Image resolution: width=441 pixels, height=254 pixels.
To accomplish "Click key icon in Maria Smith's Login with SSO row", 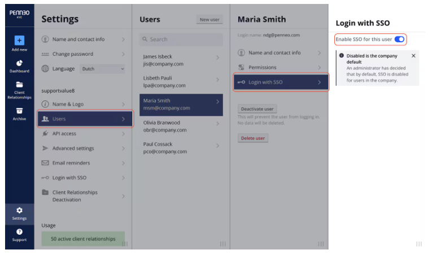I will click(x=241, y=82).
